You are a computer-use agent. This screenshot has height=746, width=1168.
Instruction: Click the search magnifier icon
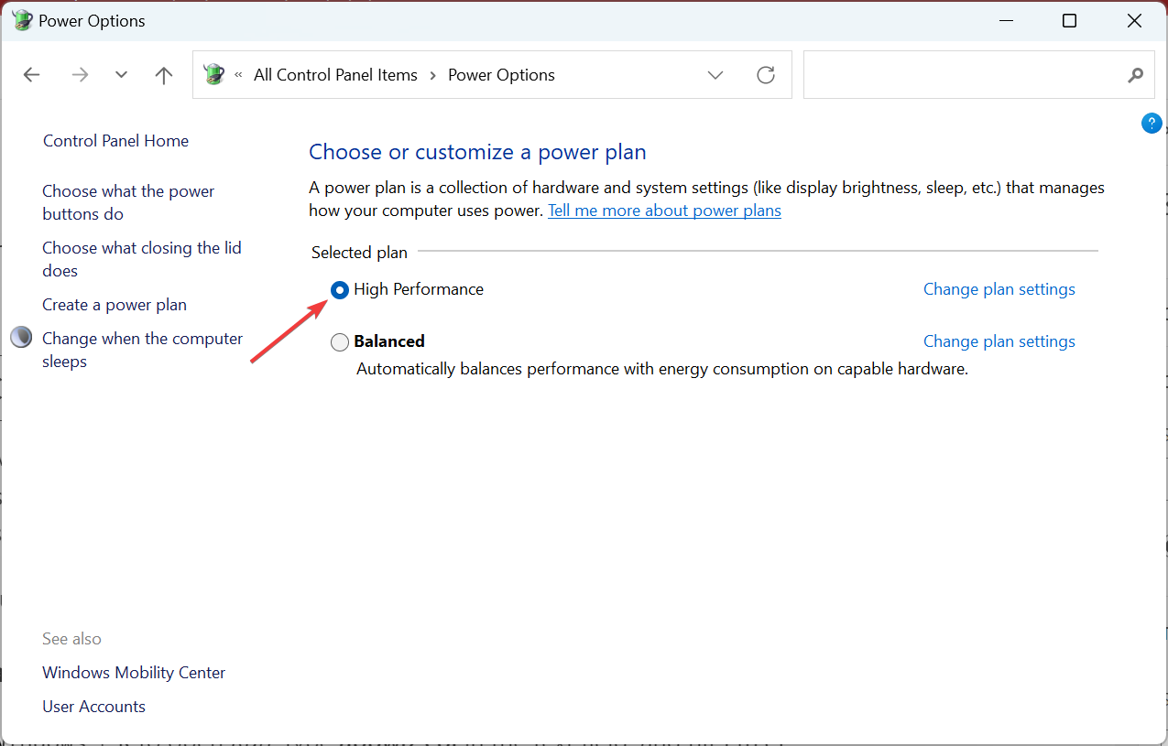1136,75
